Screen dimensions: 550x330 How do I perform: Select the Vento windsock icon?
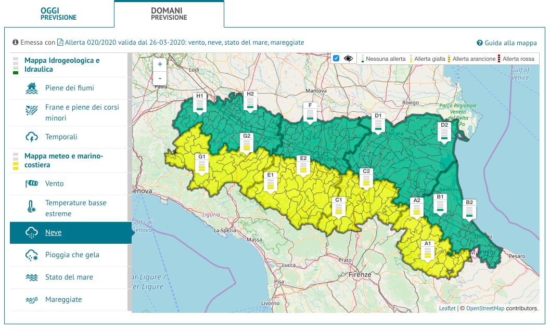point(32,184)
